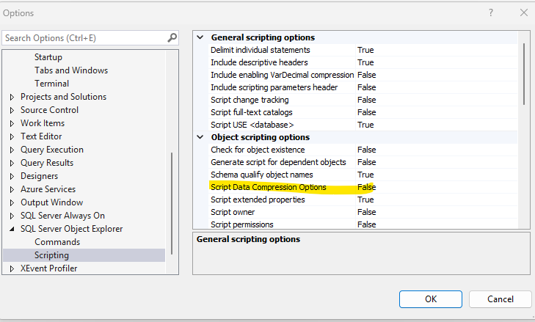Select Script Data Compression Options property
This screenshot has height=322, width=535.
[x=269, y=187]
